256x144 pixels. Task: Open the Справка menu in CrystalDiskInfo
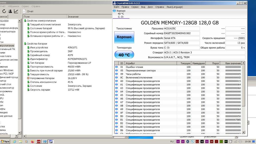coord(159,7)
